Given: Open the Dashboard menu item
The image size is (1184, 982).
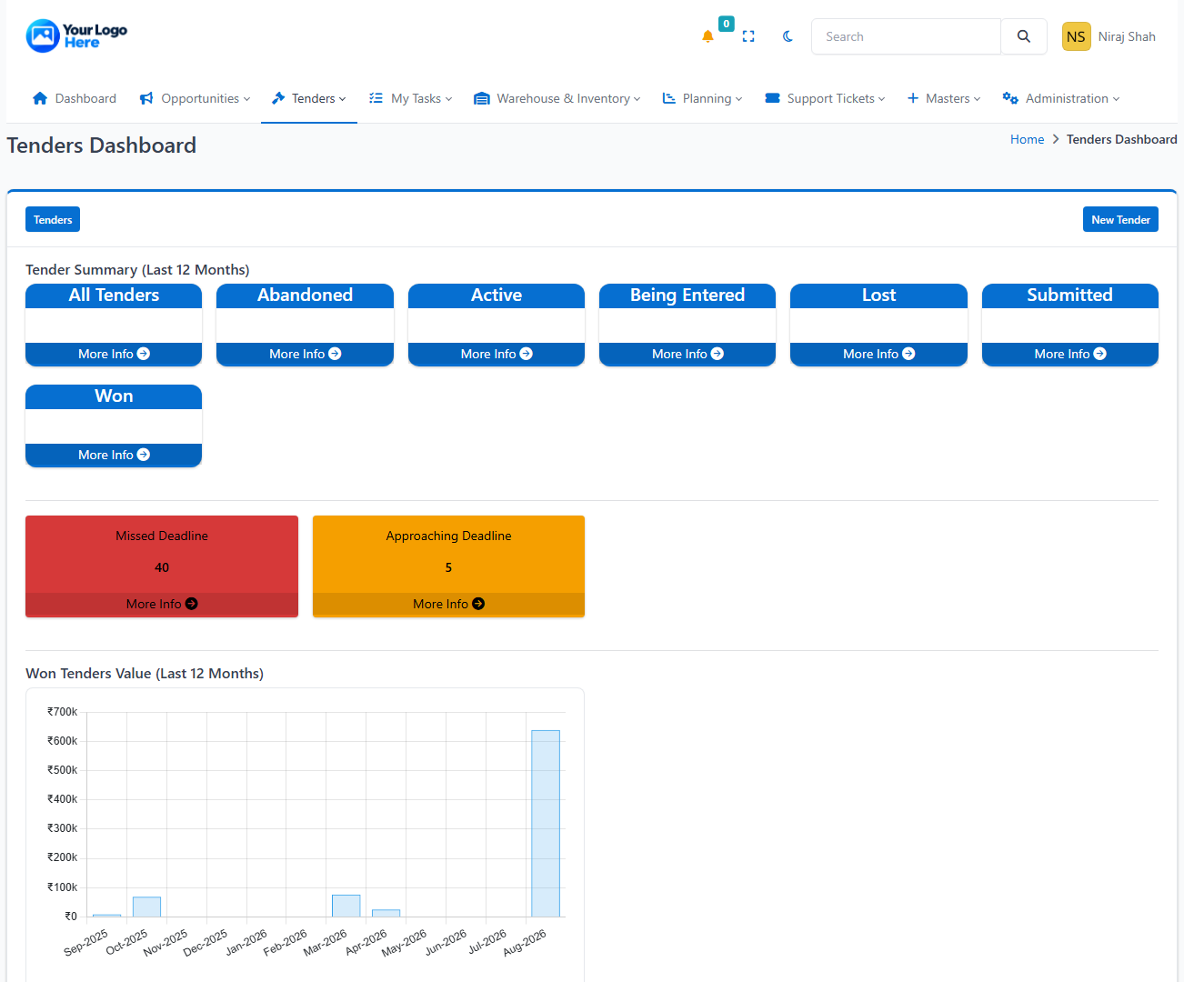Looking at the screenshot, I should click(74, 98).
